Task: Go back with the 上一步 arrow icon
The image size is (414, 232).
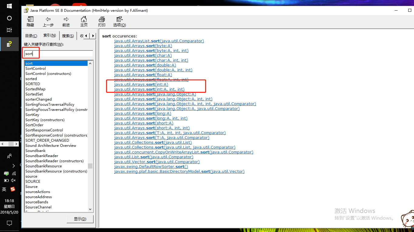Action: pos(48,19)
